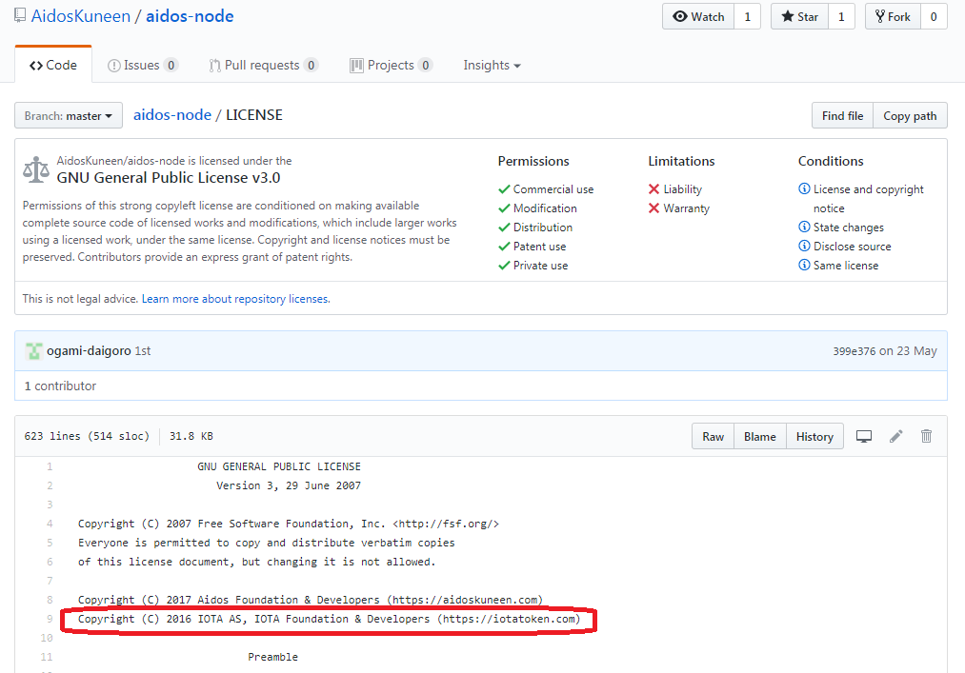This screenshot has width=965, height=673.
Task: Click the Code brackets icon
Action: click(36, 66)
